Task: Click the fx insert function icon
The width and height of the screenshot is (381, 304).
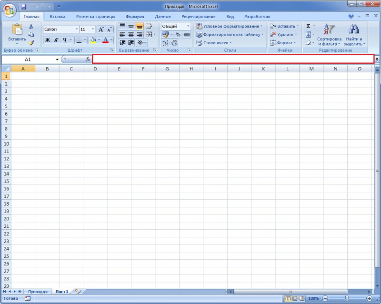Action: coord(88,59)
